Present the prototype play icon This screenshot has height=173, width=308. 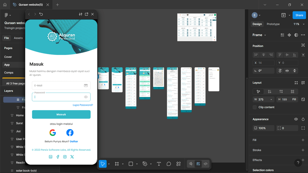283,15
